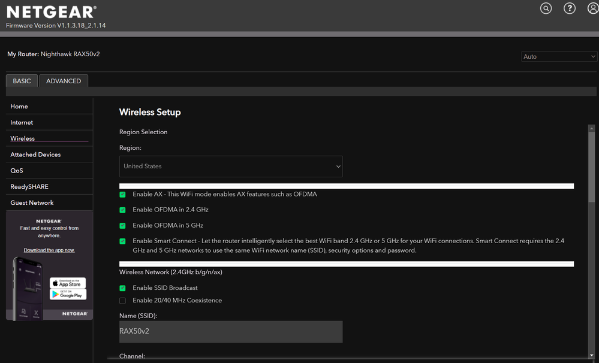Click the NETGEAR logo in header

51,12
